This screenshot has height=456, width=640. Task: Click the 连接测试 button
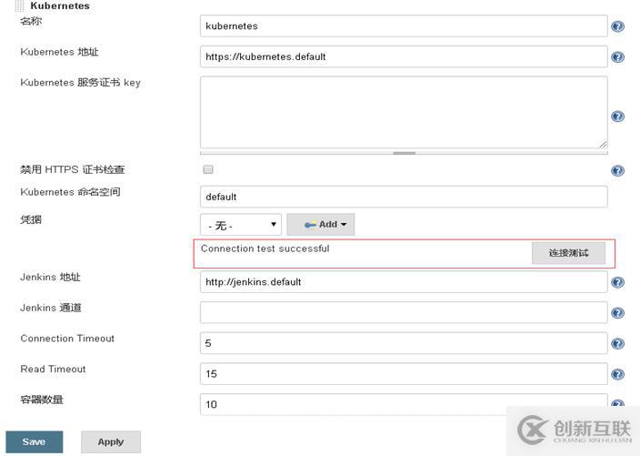pyautogui.click(x=568, y=253)
